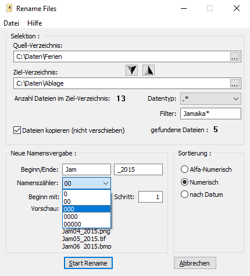
Task: Click the Rename Files app icon in title bar
Action: click(9, 9)
